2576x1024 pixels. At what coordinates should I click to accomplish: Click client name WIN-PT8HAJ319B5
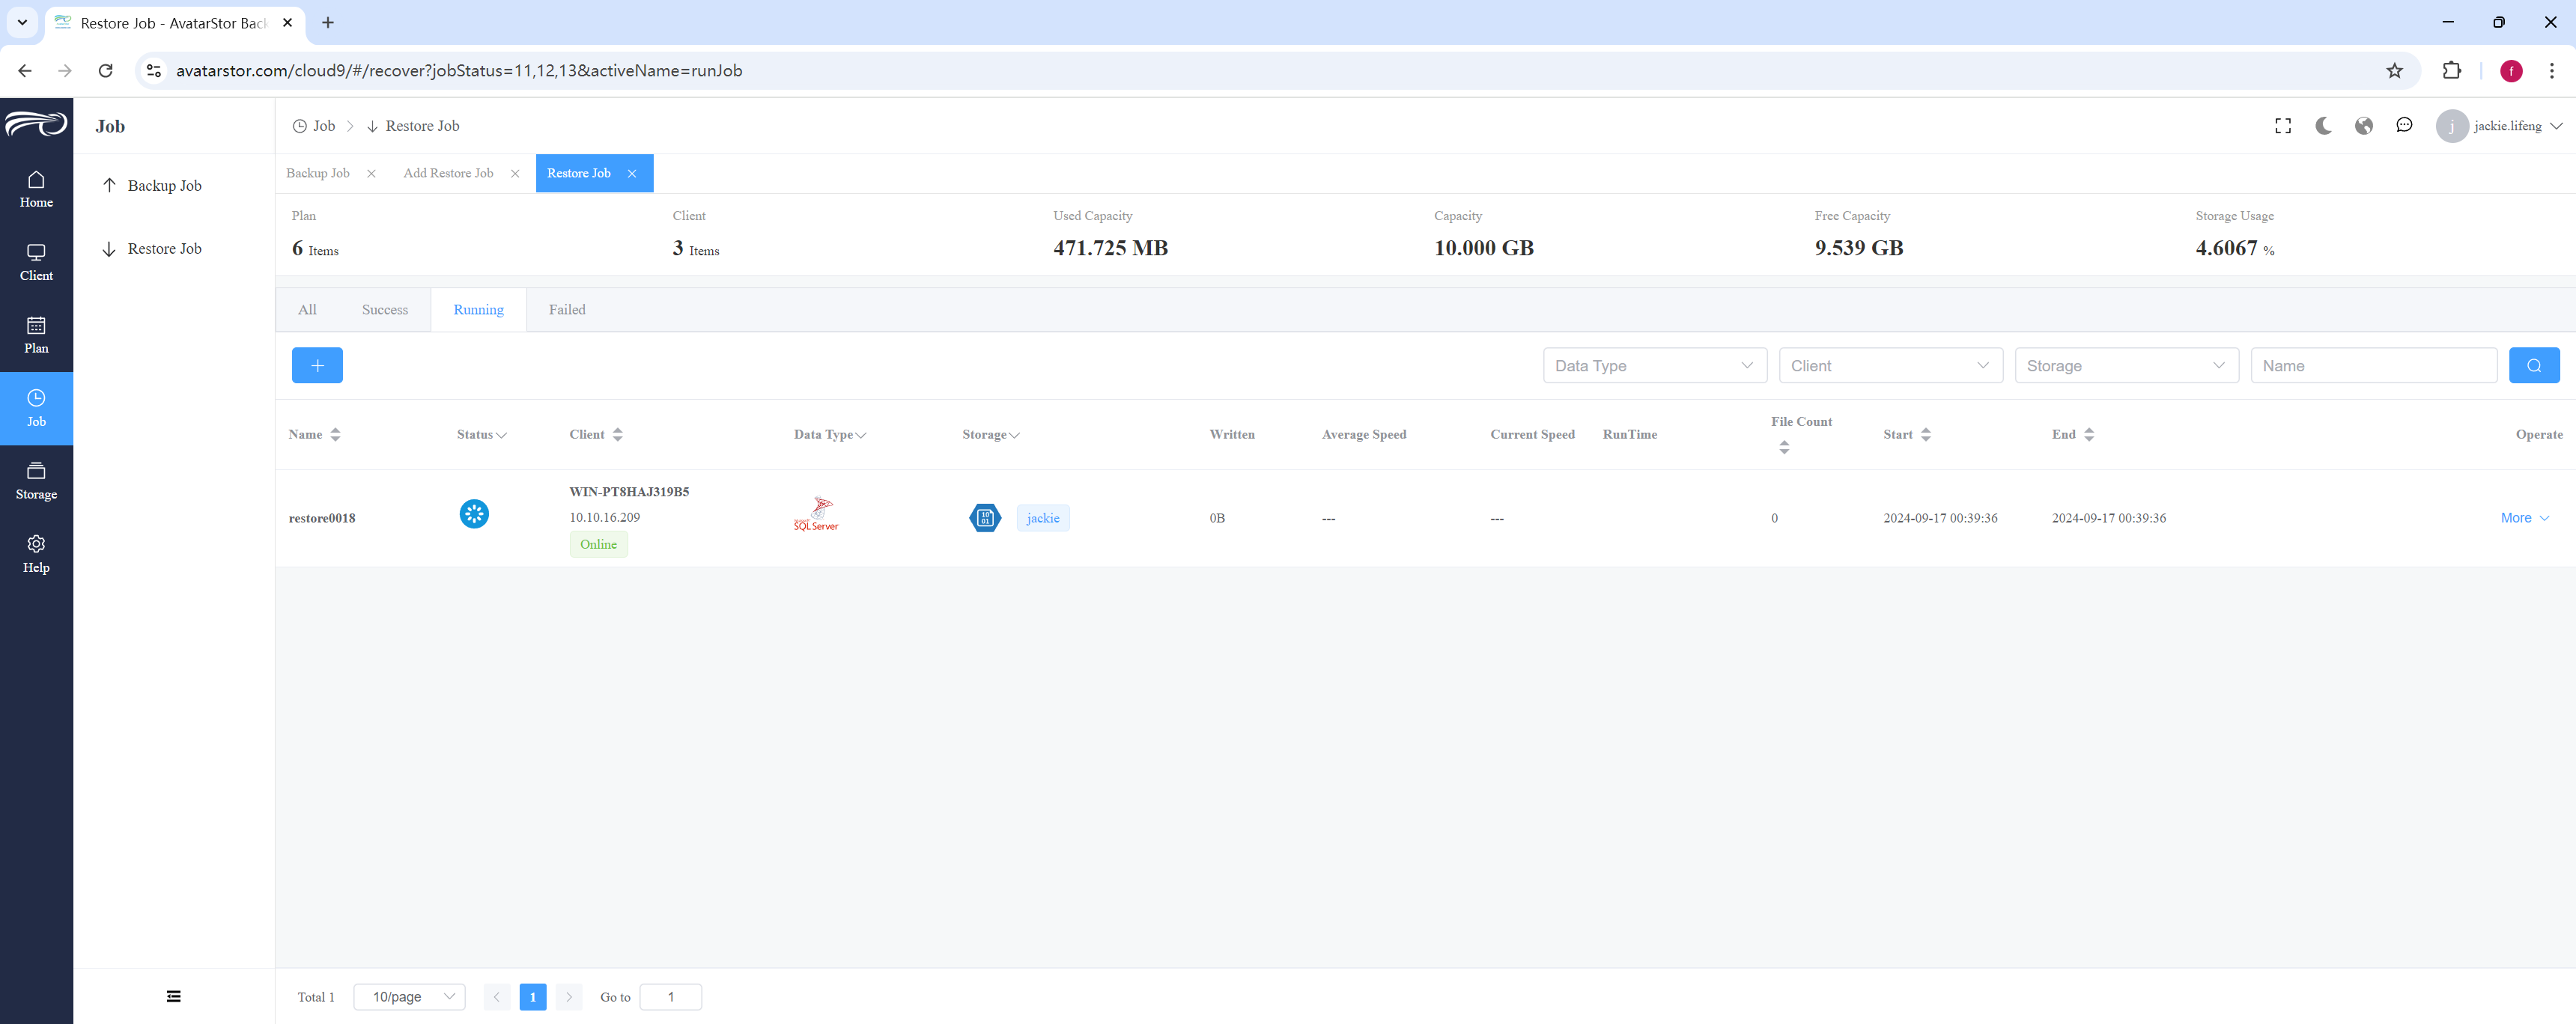tap(629, 492)
